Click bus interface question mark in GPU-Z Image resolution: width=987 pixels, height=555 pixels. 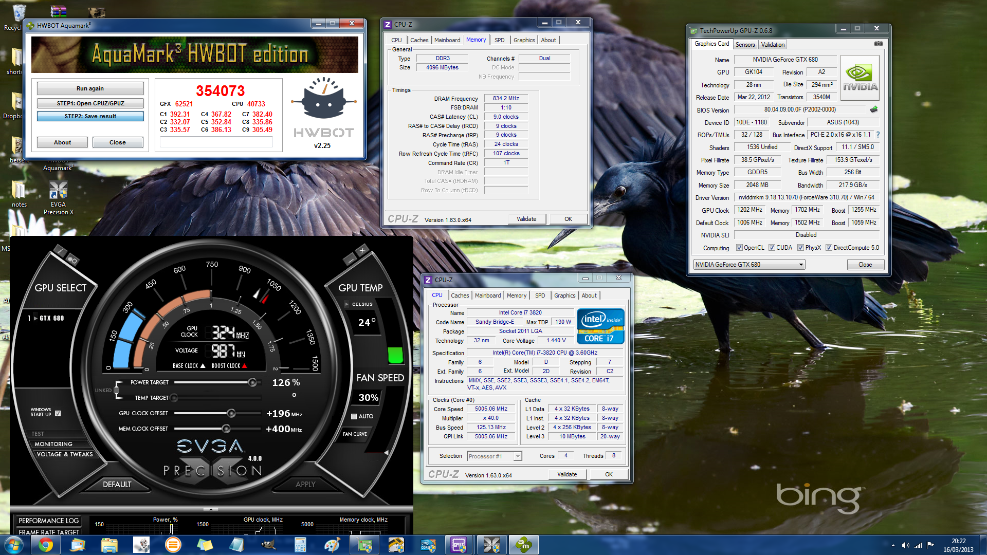[x=878, y=135]
